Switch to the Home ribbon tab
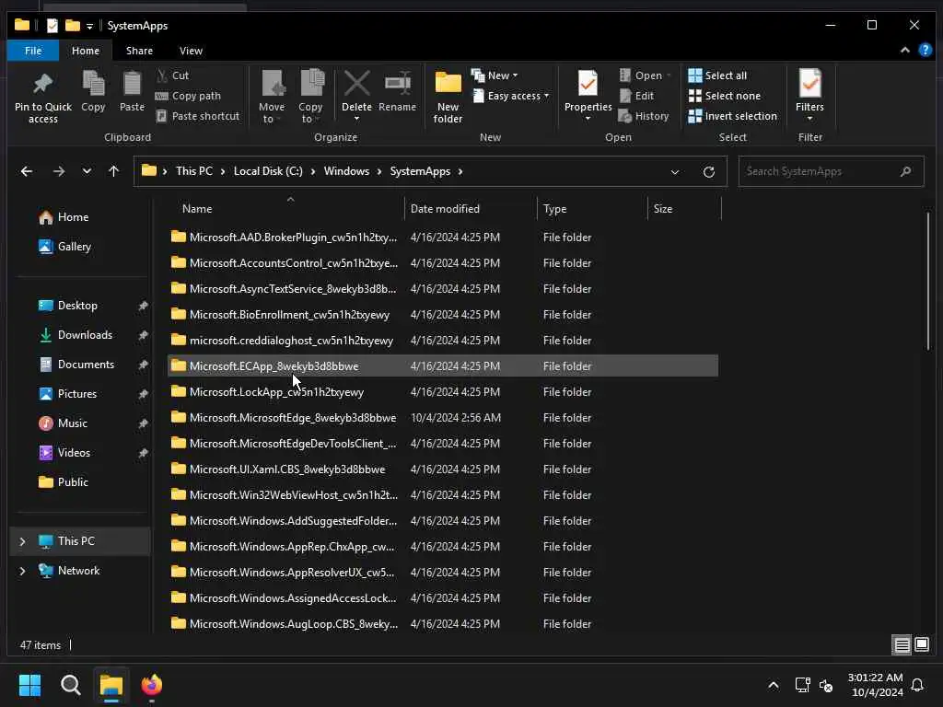This screenshot has height=707, width=943. click(x=86, y=51)
